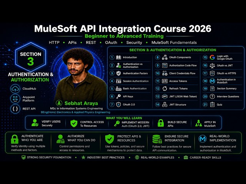246x184 pixels.
Task: Click the Client Credentials Flow icon
Action: point(165,73)
